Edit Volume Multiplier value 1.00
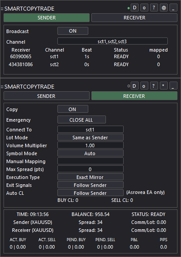 click(90, 145)
